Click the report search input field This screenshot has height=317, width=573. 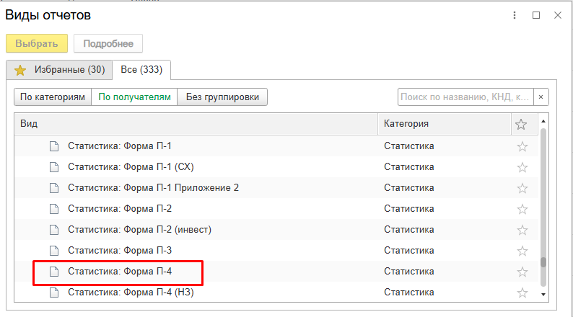click(465, 97)
